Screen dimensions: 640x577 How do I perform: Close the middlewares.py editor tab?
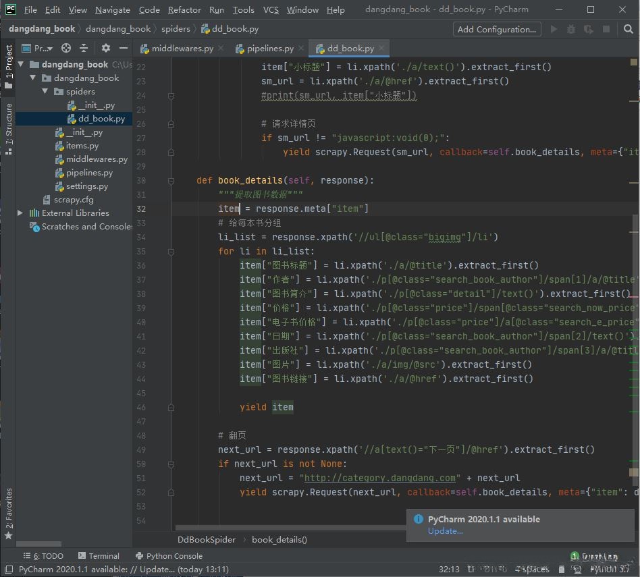pyautogui.click(x=221, y=49)
